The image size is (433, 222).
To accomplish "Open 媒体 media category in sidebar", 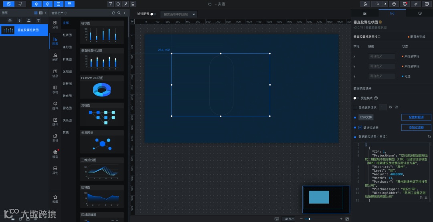I will pos(55,122).
